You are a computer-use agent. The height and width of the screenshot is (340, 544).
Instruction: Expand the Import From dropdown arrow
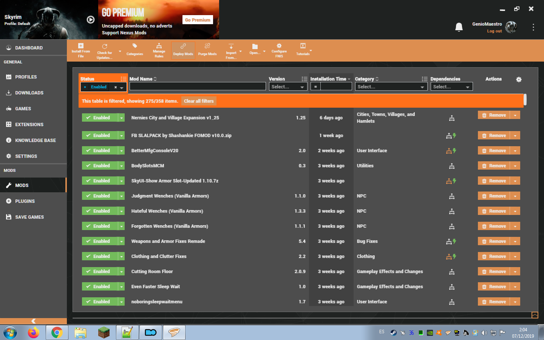(x=241, y=51)
